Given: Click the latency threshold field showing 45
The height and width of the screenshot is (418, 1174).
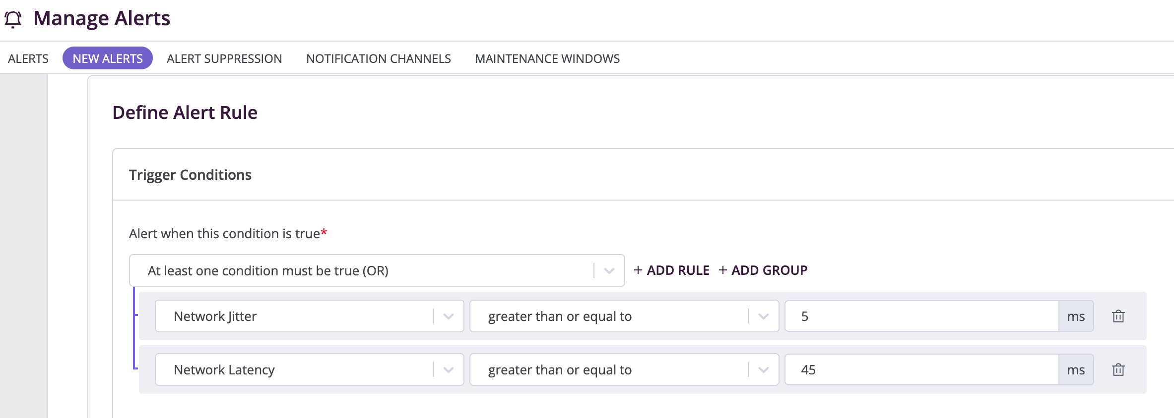Looking at the screenshot, I should click(x=922, y=369).
